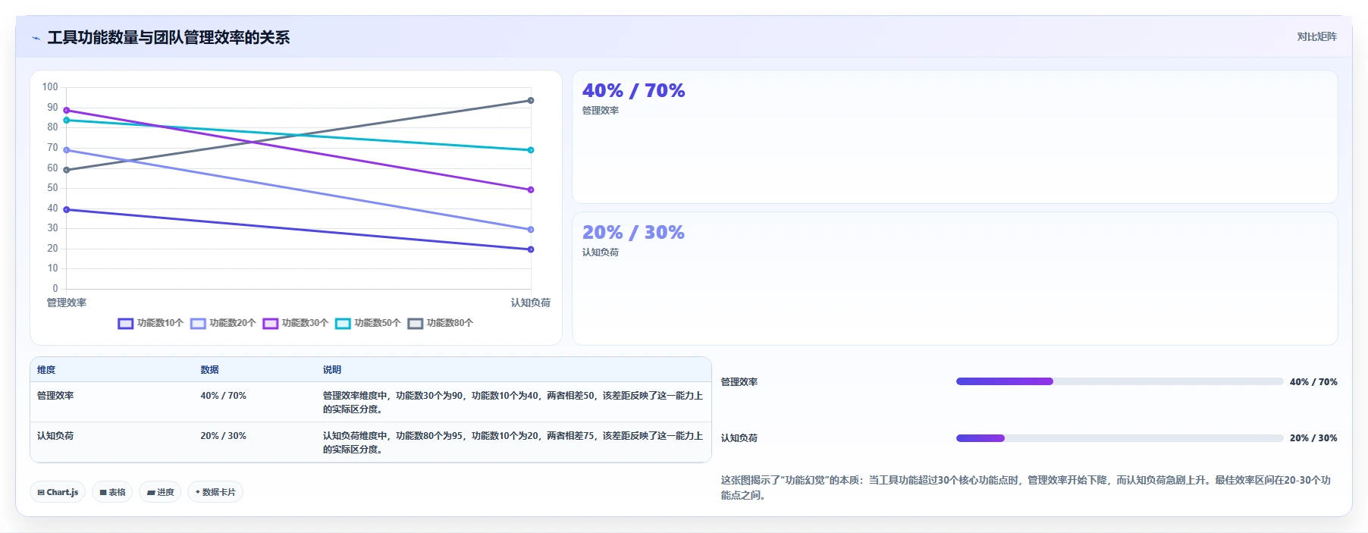Click the 认知负荷 x-axis label on the chart
Screen dimensions: 1368x533
[531, 303]
